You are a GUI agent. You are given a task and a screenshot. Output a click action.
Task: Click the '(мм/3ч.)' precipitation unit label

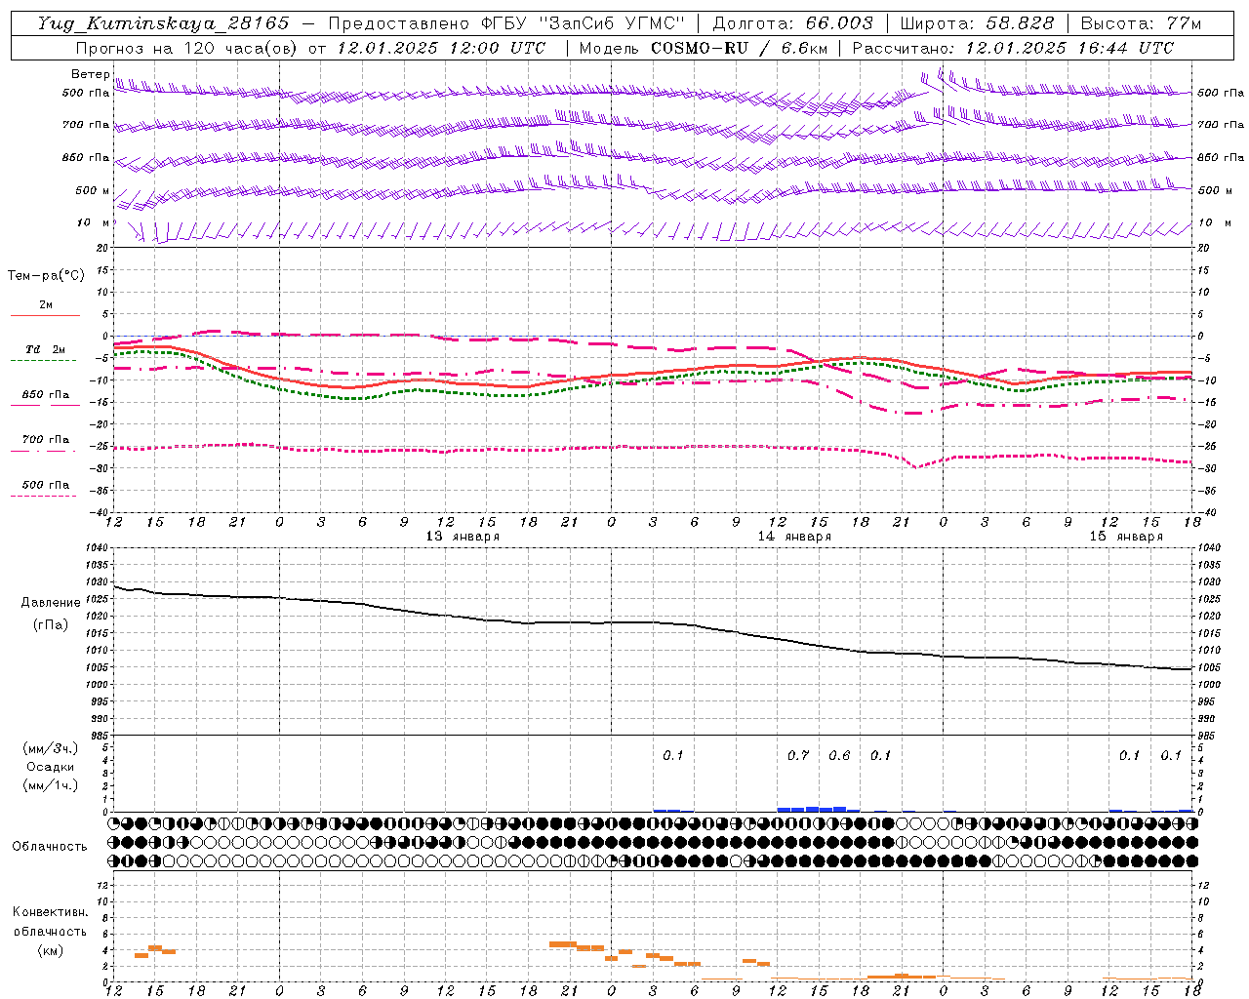tap(51, 748)
